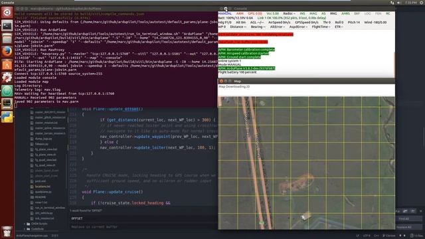Open fg_quad_view.sh in tree view

click(45, 165)
